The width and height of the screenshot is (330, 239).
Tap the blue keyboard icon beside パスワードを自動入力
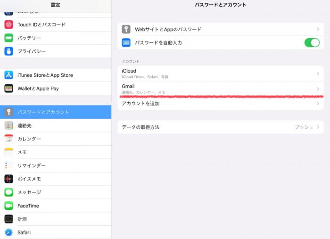coord(126,42)
